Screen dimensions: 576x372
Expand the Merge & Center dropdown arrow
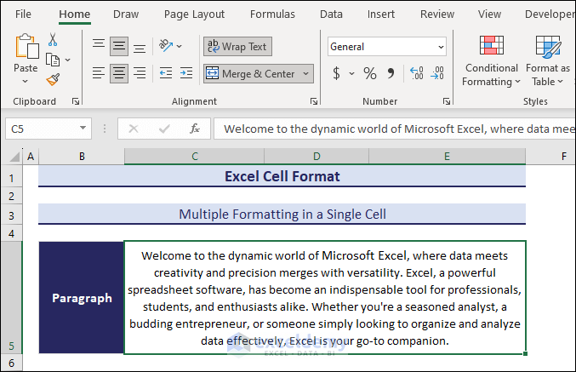[x=305, y=74]
